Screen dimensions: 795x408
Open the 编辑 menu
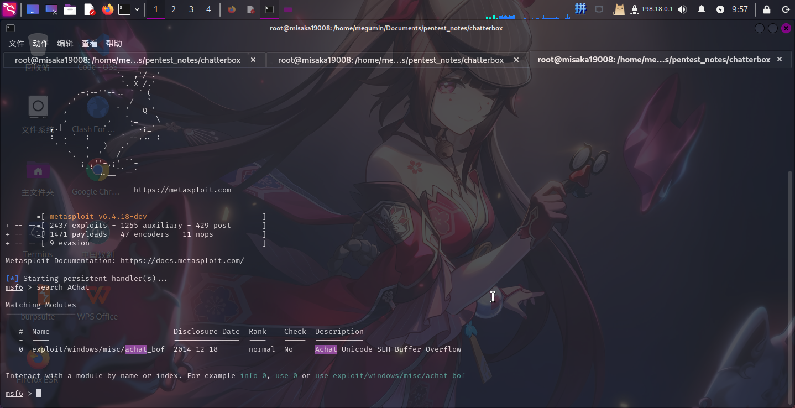65,44
